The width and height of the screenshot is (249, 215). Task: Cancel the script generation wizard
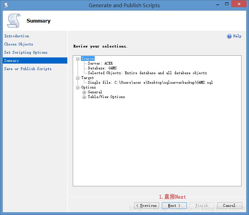[229, 205]
